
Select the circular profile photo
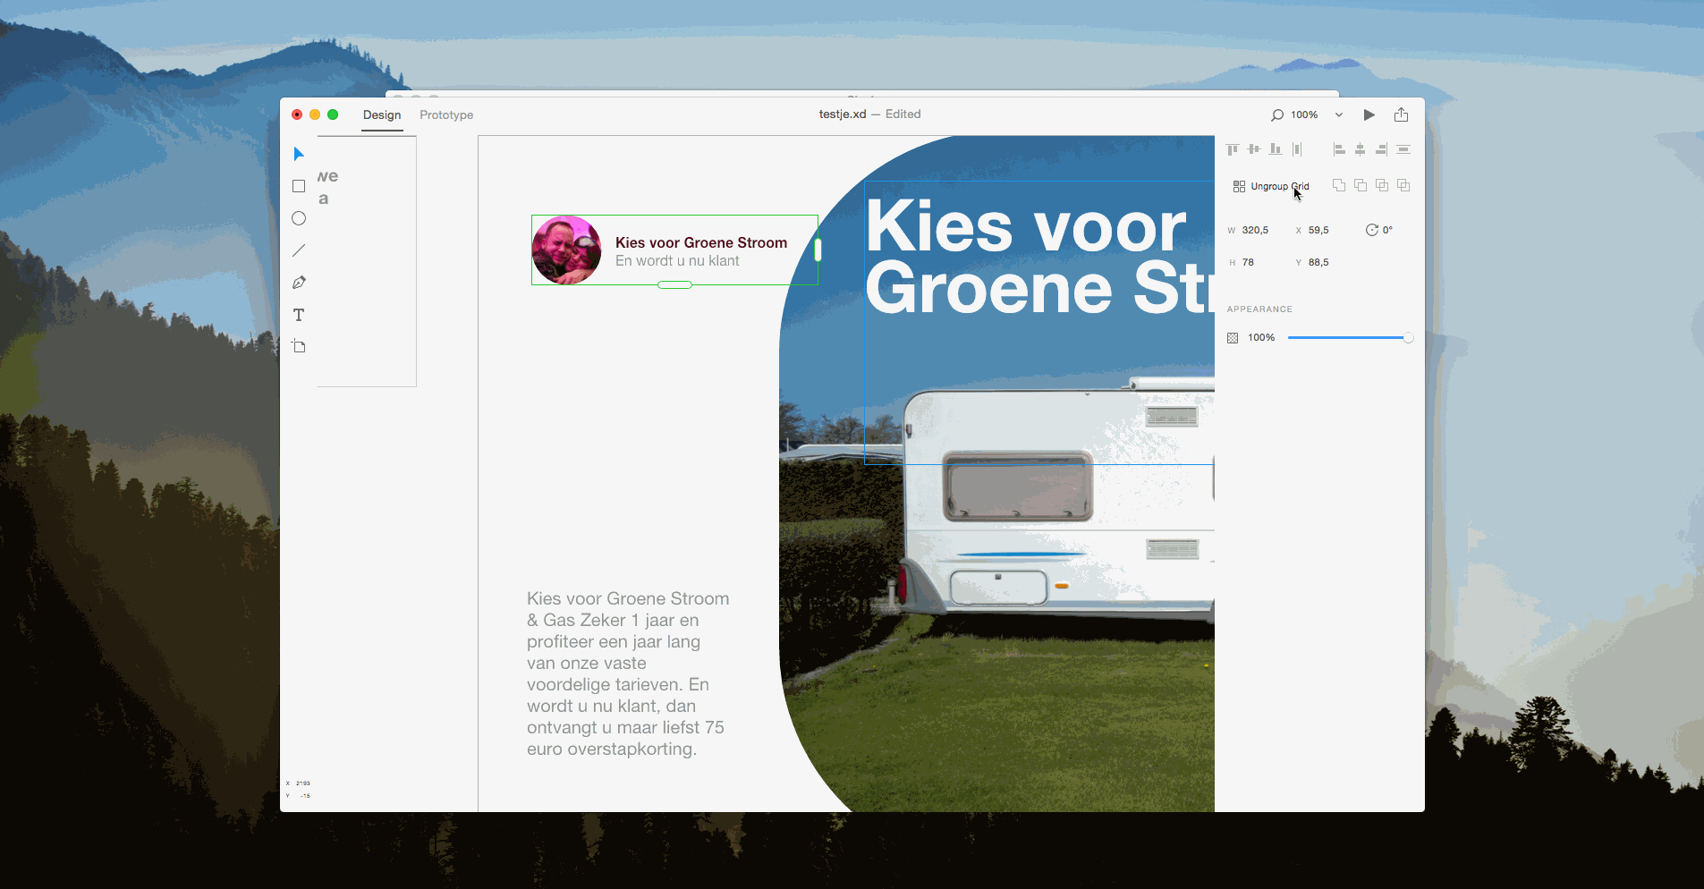[x=567, y=250]
